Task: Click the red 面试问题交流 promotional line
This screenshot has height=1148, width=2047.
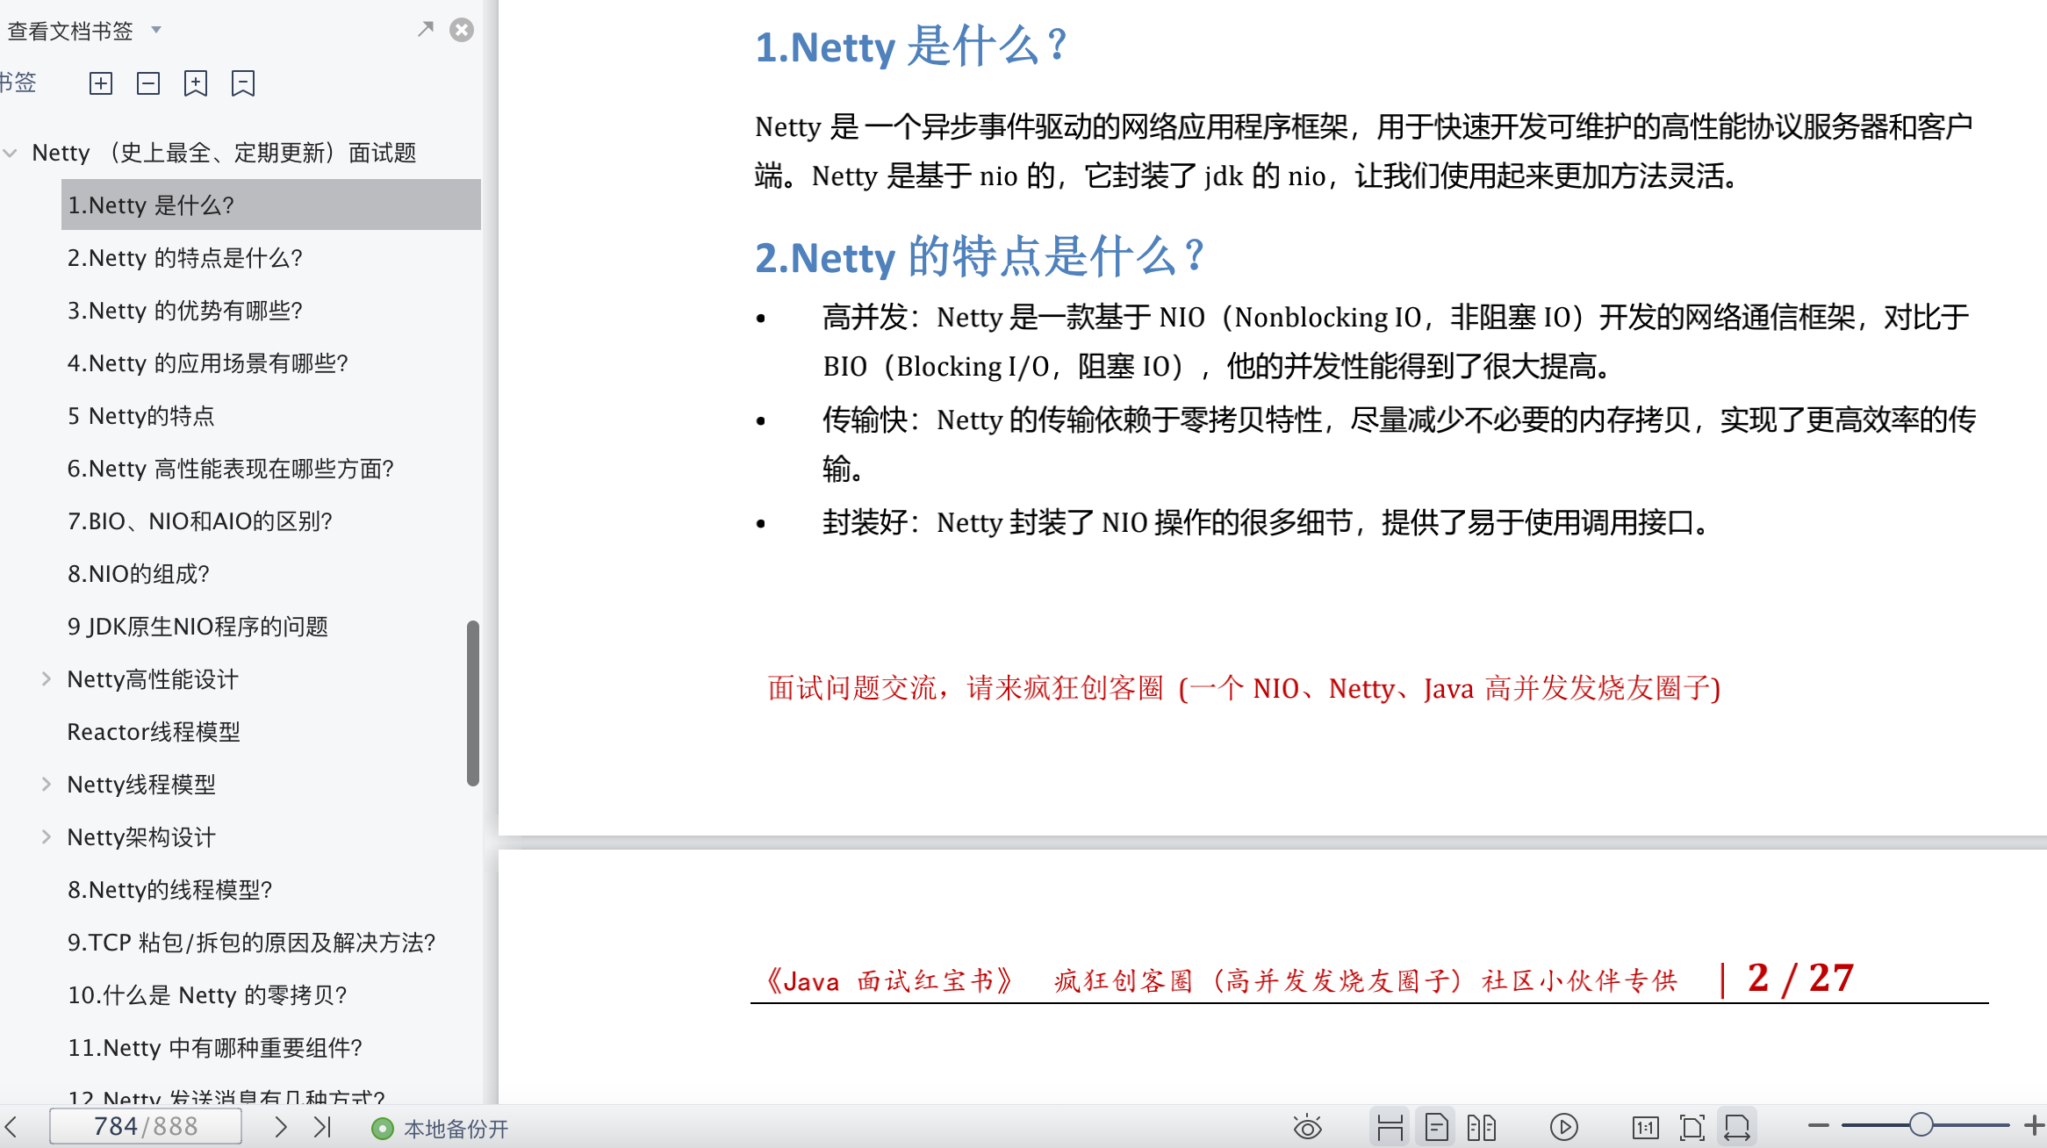Action: (x=1244, y=687)
